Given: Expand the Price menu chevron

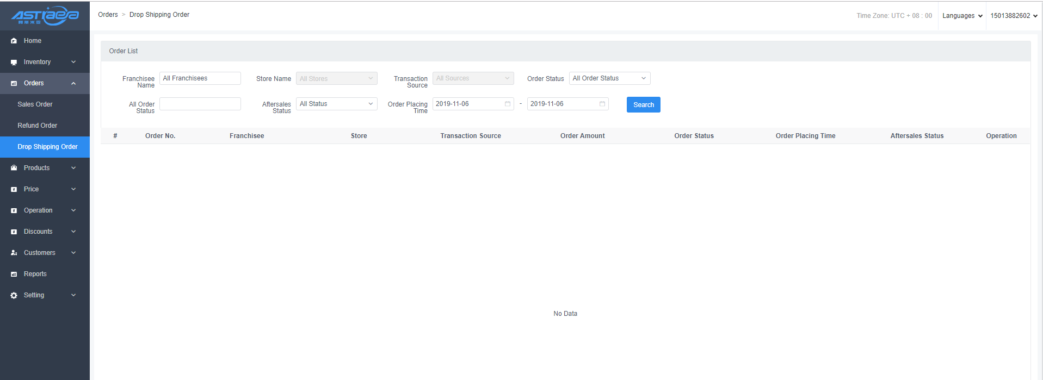Looking at the screenshot, I should (73, 189).
